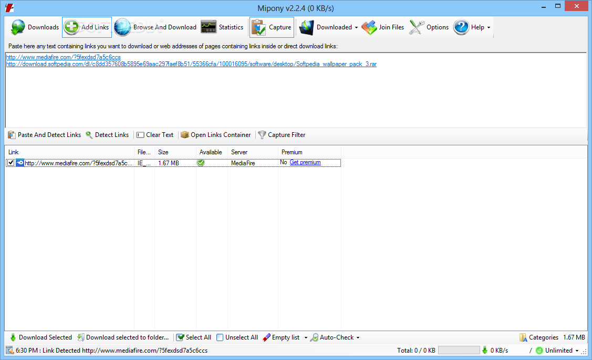This screenshot has width=592, height=360.
Task: Click the Capture Filter funnel icon
Action: pos(262,135)
